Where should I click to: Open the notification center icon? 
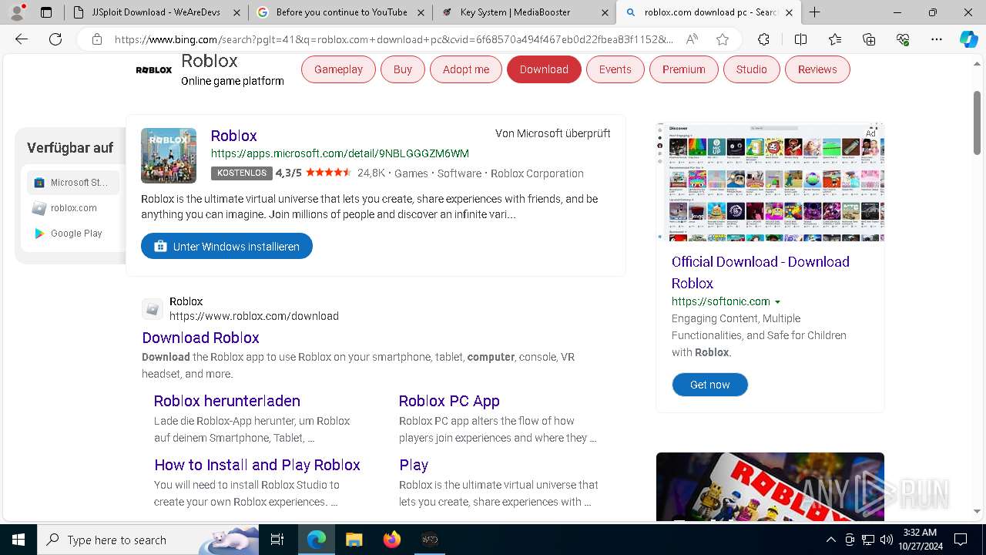coord(961,540)
